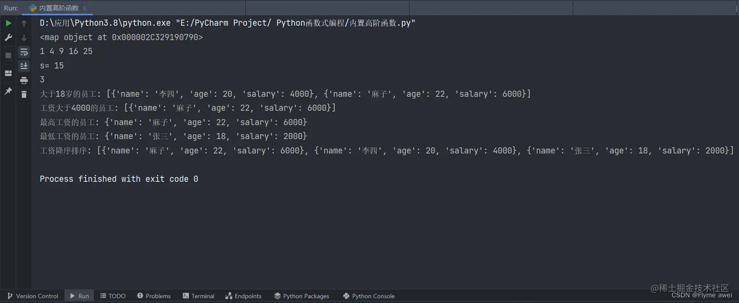Open the Problems tool window

coord(154,296)
